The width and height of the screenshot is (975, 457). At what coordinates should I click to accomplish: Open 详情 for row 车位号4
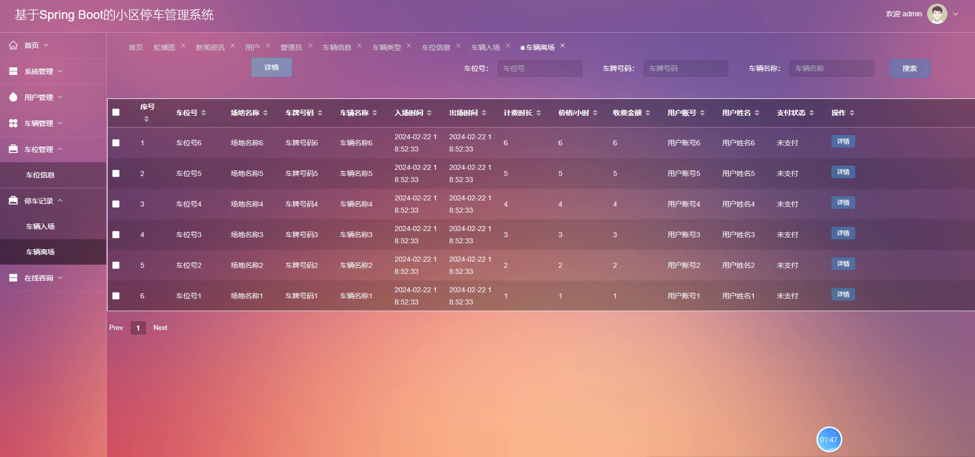pyautogui.click(x=843, y=203)
